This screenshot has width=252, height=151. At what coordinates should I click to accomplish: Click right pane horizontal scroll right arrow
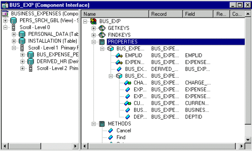tap(241, 146)
